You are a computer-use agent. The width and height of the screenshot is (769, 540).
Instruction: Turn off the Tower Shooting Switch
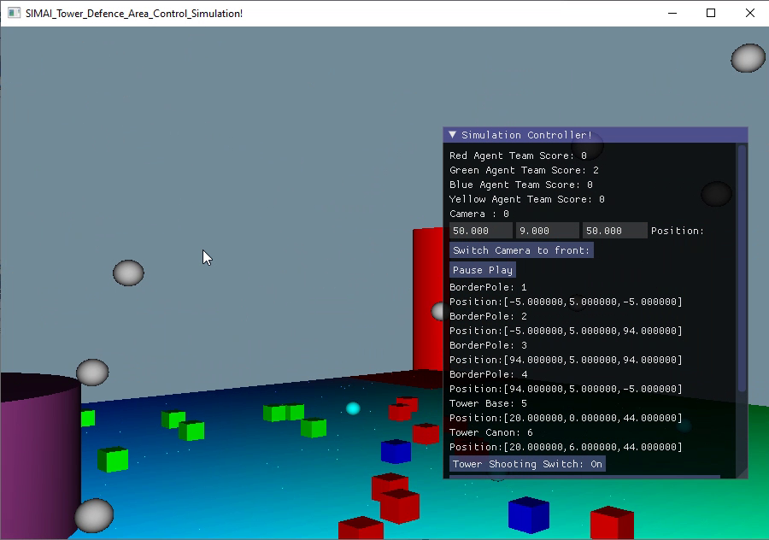point(526,464)
